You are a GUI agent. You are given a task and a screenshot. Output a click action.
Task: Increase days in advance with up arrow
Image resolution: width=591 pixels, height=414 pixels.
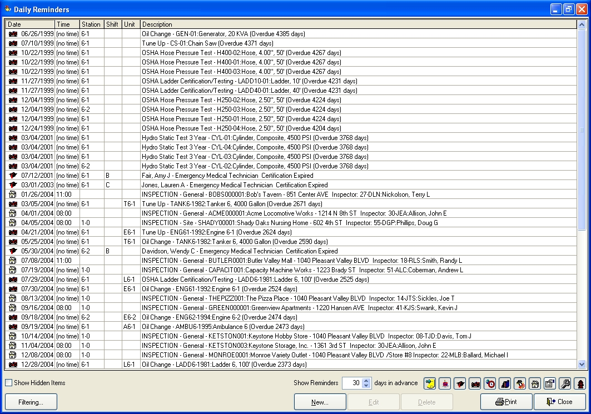366,380
